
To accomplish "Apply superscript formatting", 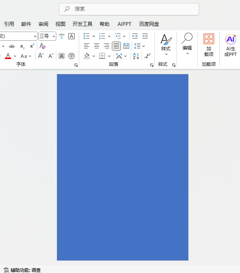I will [32, 46].
